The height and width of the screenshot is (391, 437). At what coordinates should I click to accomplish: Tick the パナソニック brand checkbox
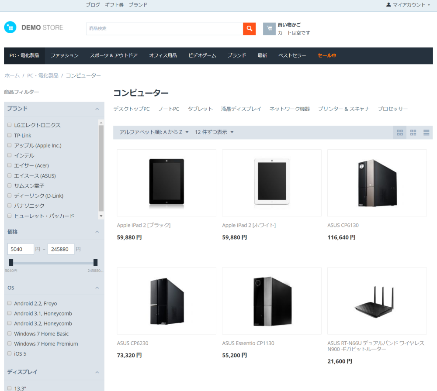[x=10, y=206]
